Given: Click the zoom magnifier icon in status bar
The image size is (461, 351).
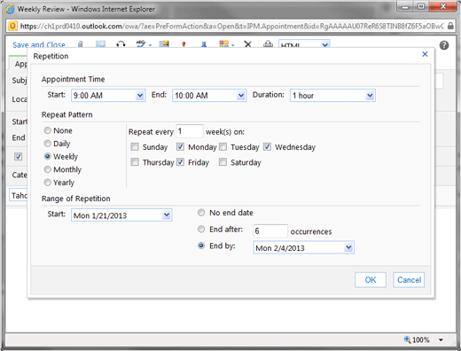Looking at the screenshot, I should point(407,339).
